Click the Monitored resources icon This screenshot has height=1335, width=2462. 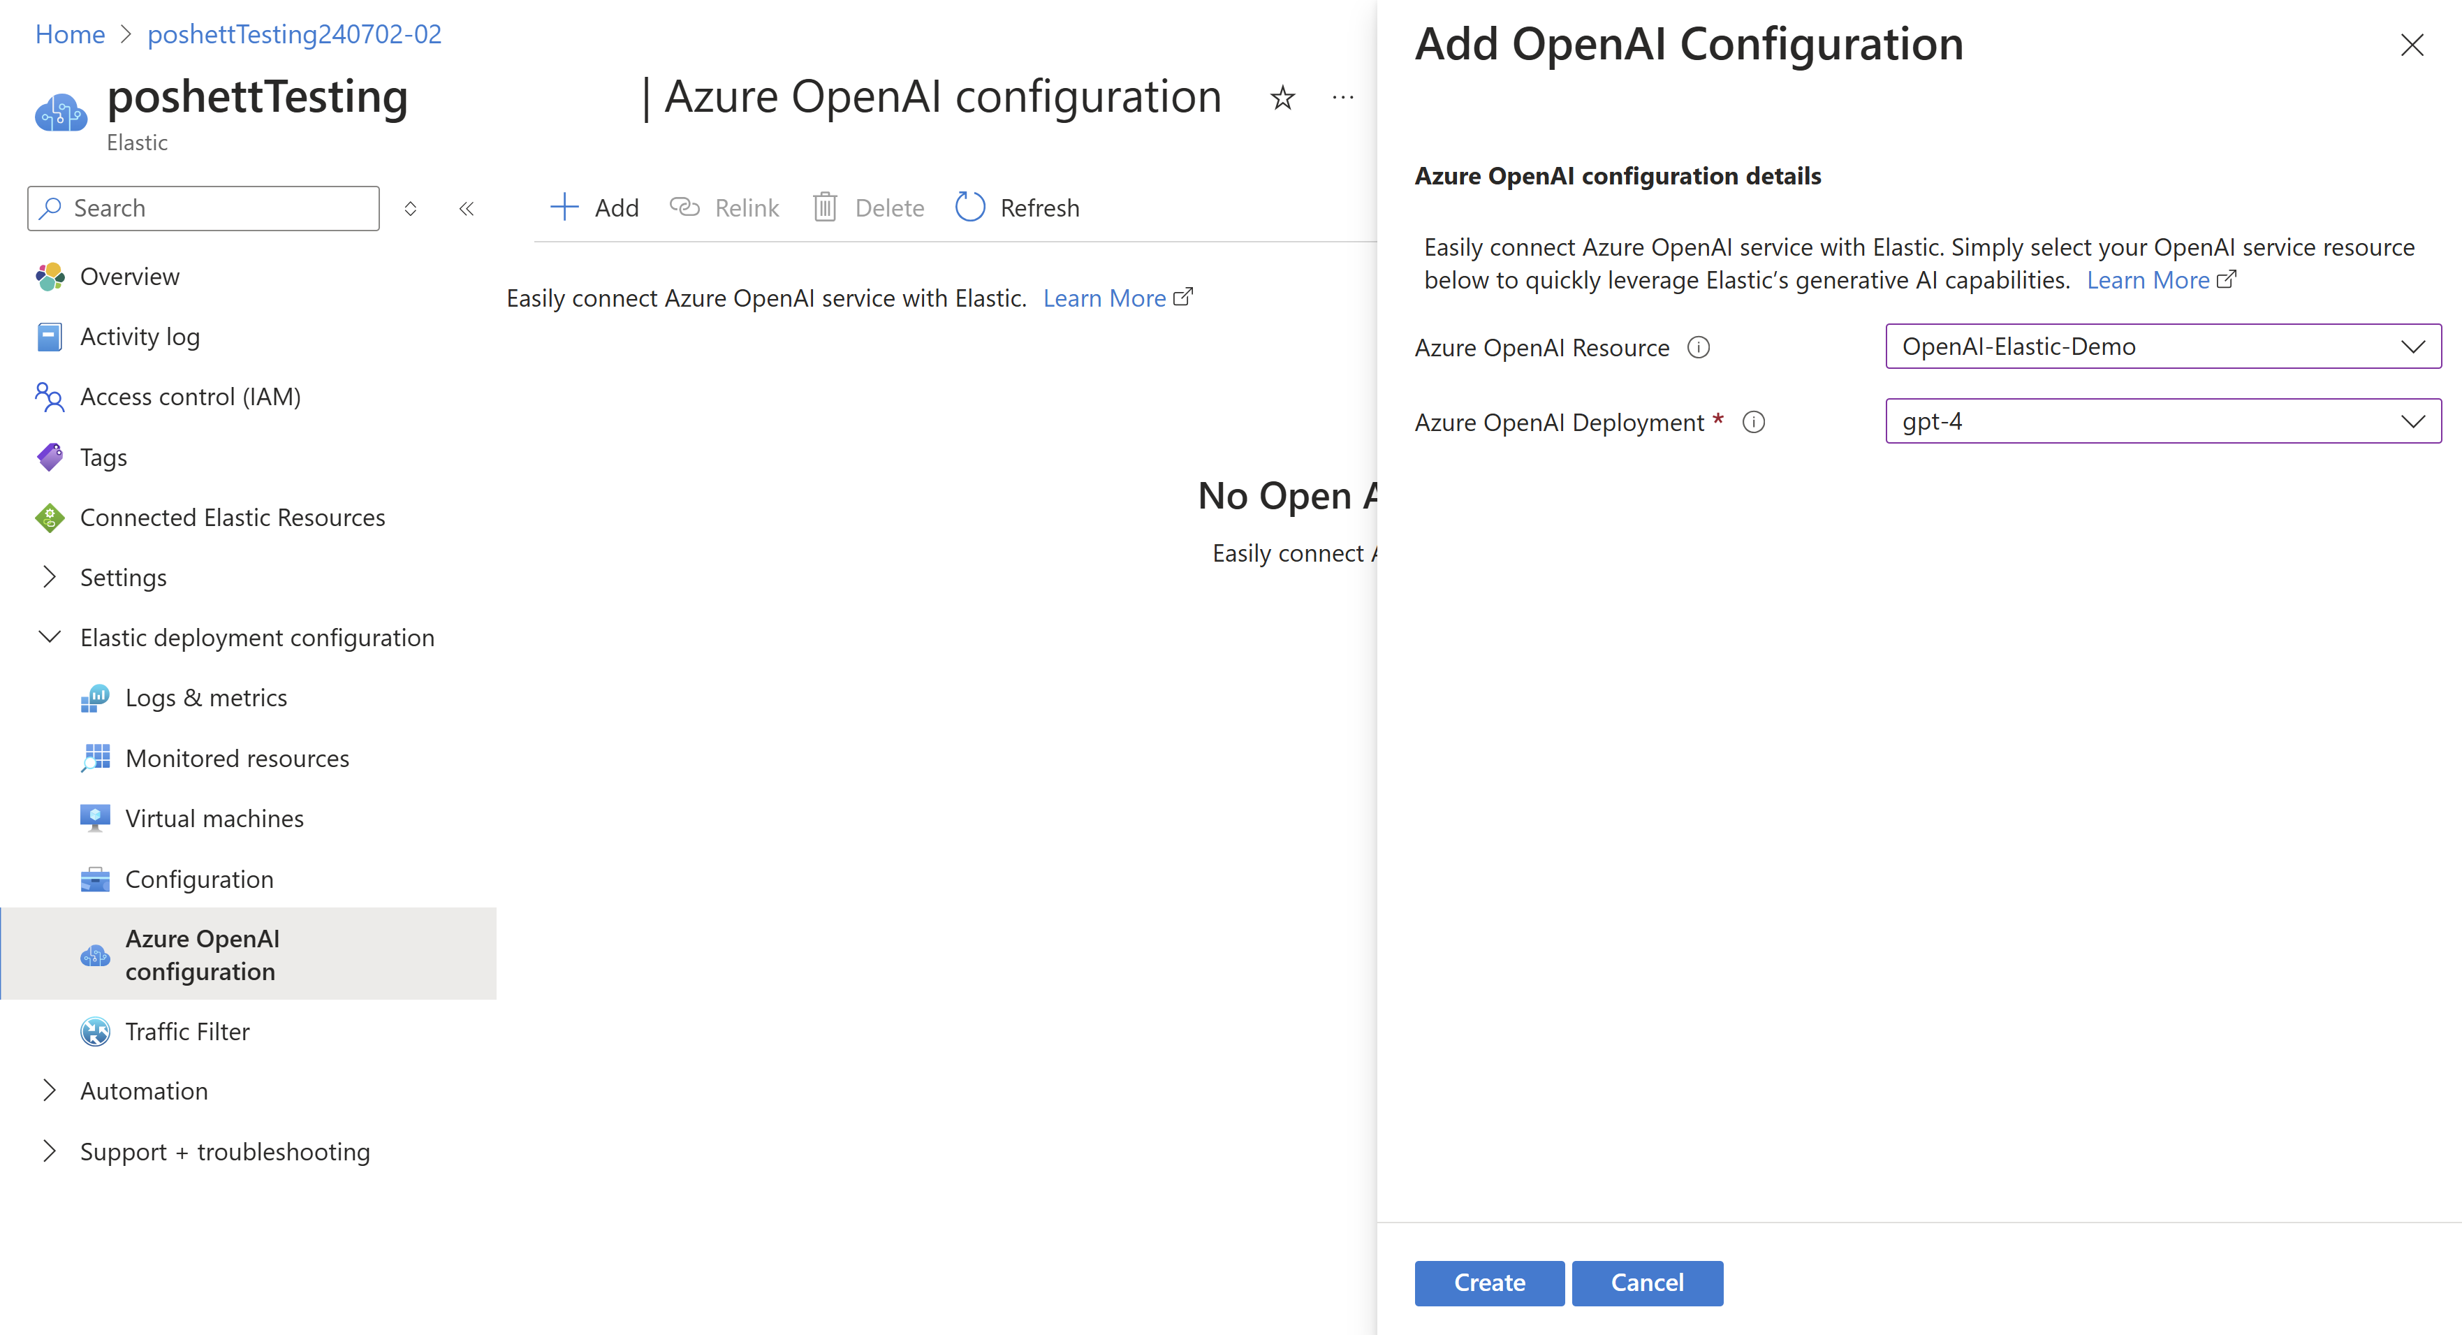coord(92,758)
